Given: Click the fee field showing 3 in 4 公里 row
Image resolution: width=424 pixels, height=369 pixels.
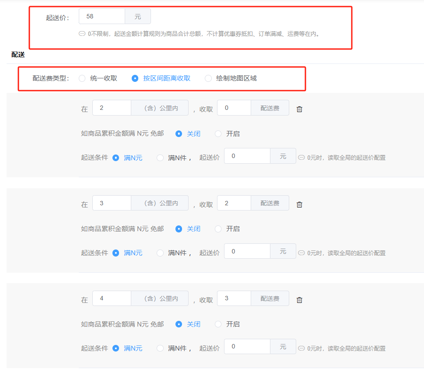Looking at the screenshot, I should coord(234,299).
